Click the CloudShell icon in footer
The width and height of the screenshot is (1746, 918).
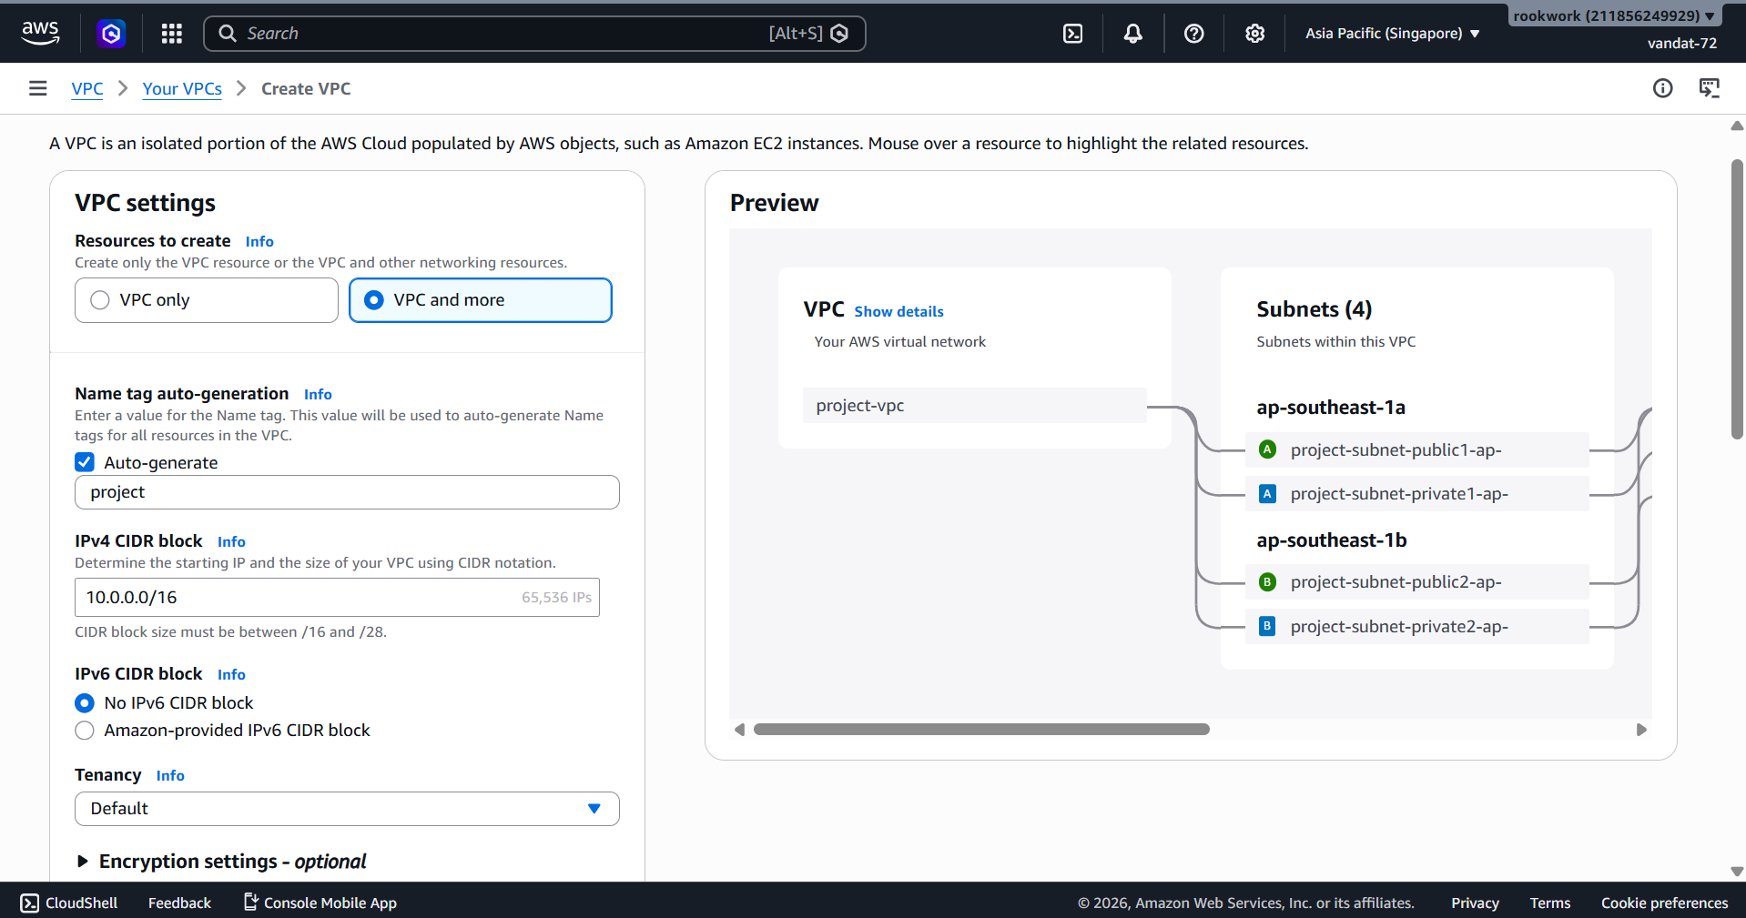(x=30, y=903)
